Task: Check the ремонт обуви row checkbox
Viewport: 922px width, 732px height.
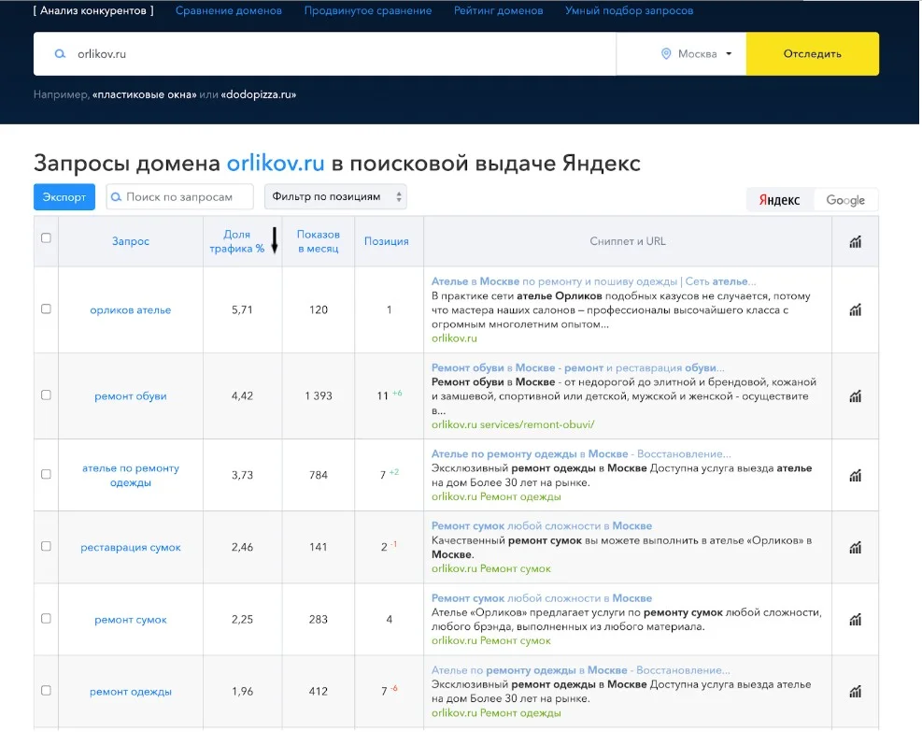Action: pyautogui.click(x=46, y=395)
